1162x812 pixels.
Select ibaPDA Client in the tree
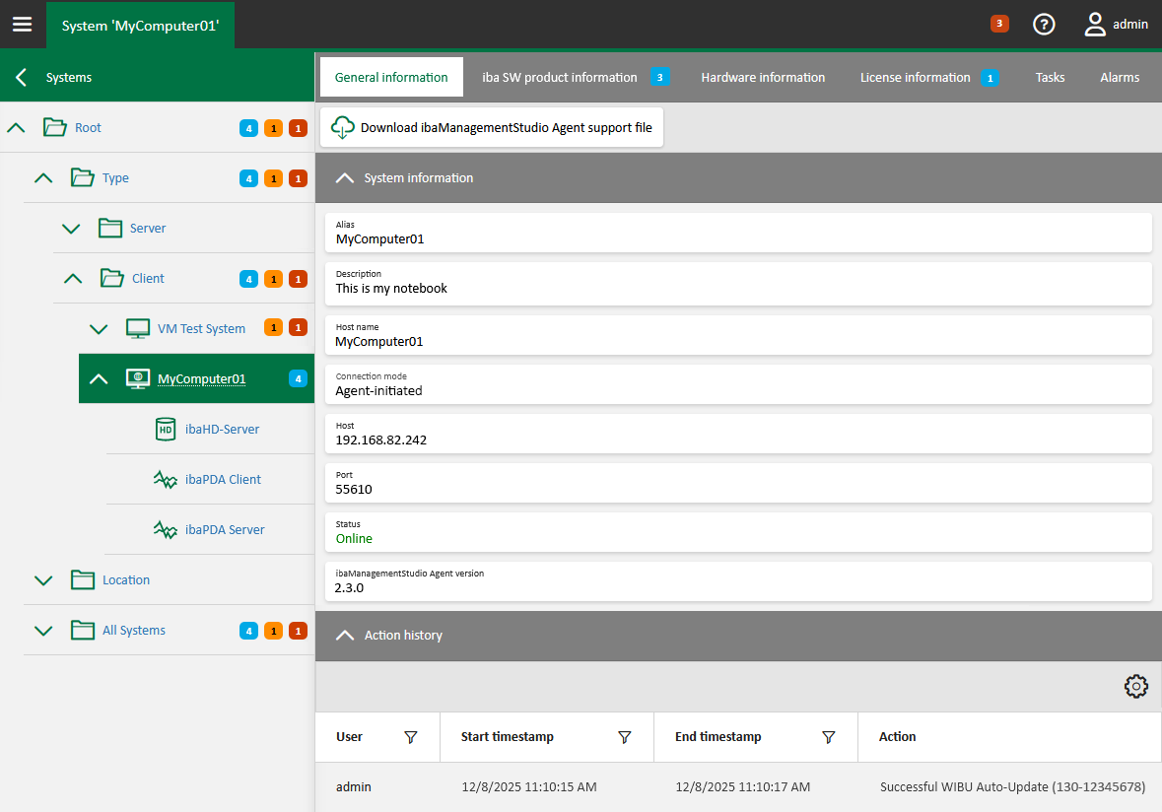pos(223,480)
